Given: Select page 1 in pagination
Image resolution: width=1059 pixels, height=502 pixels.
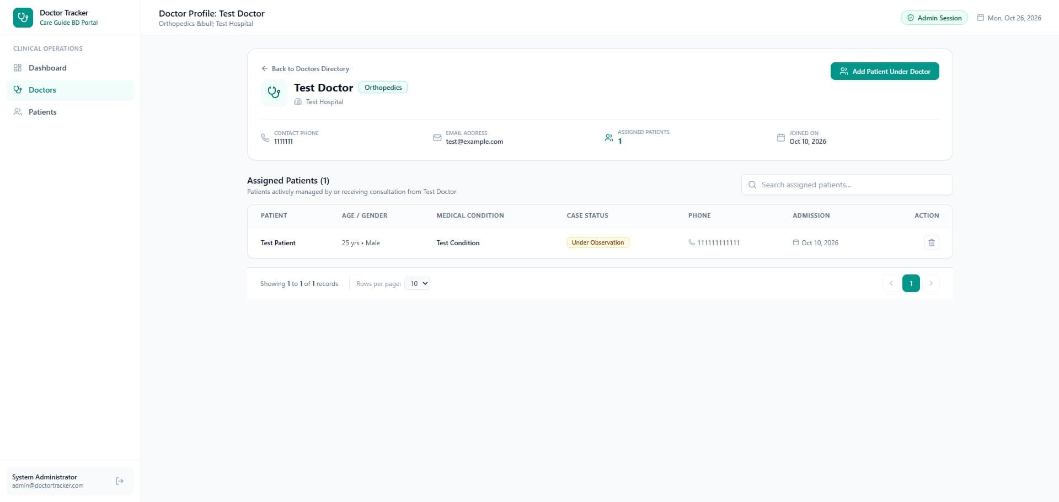Looking at the screenshot, I should (x=911, y=283).
